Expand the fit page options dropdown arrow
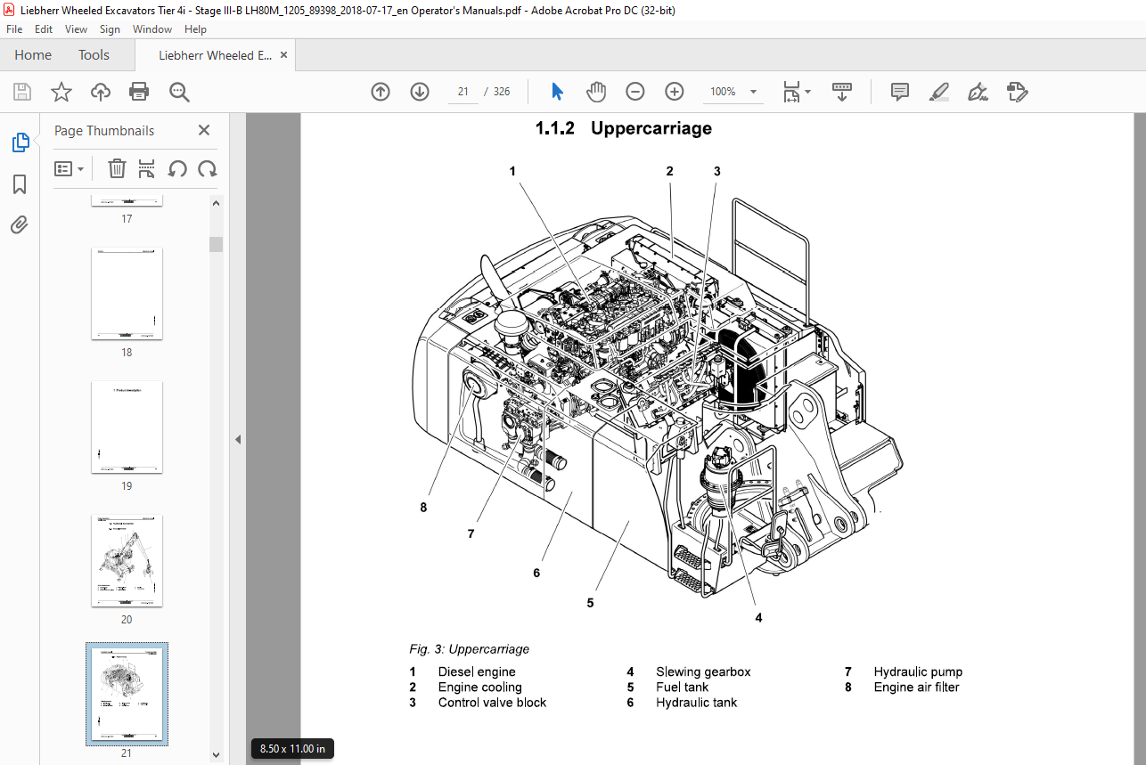The width and height of the screenshot is (1146, 765). click(808, 92)
